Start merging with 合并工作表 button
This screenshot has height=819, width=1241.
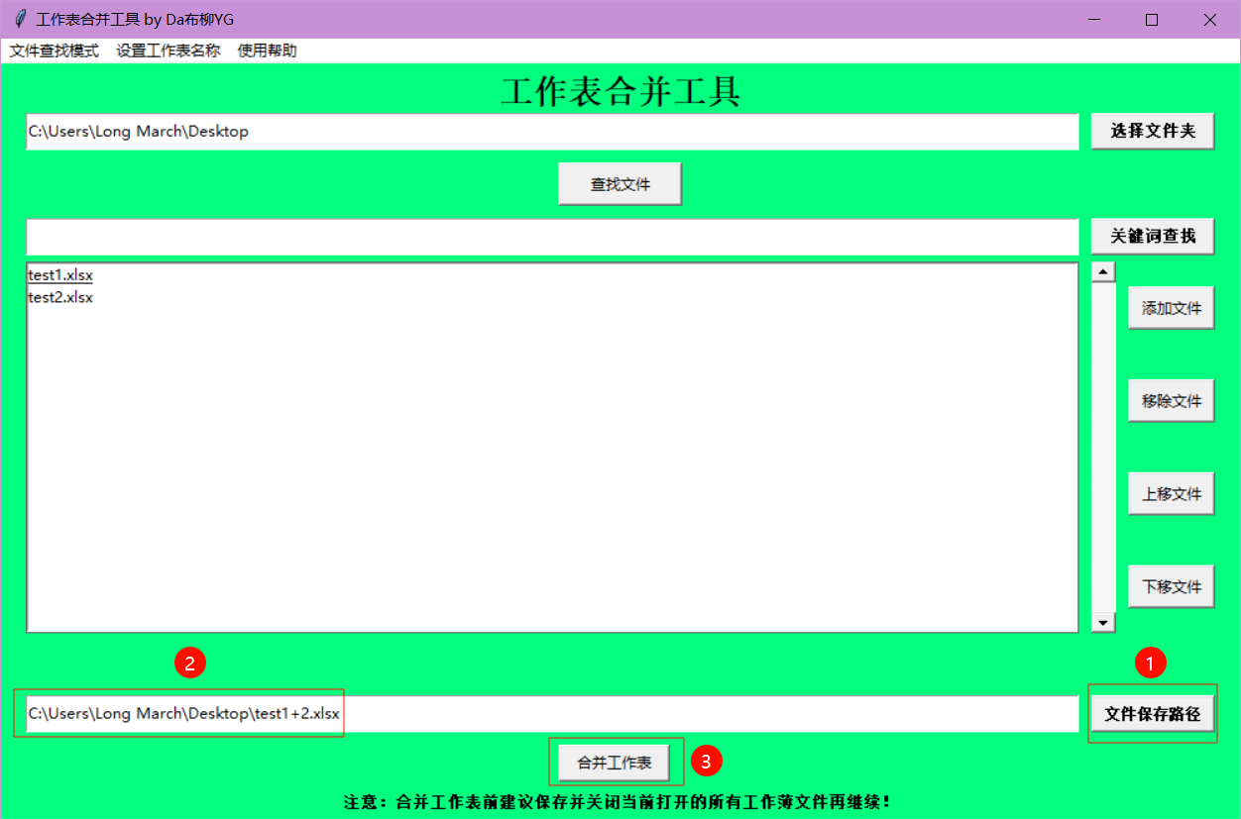615,763
